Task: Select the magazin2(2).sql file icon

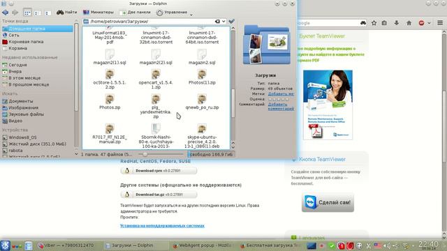Action: [156, 54]
